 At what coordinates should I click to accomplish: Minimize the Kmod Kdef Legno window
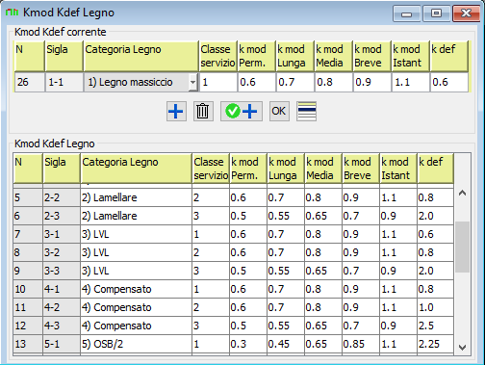pos(406,13)
